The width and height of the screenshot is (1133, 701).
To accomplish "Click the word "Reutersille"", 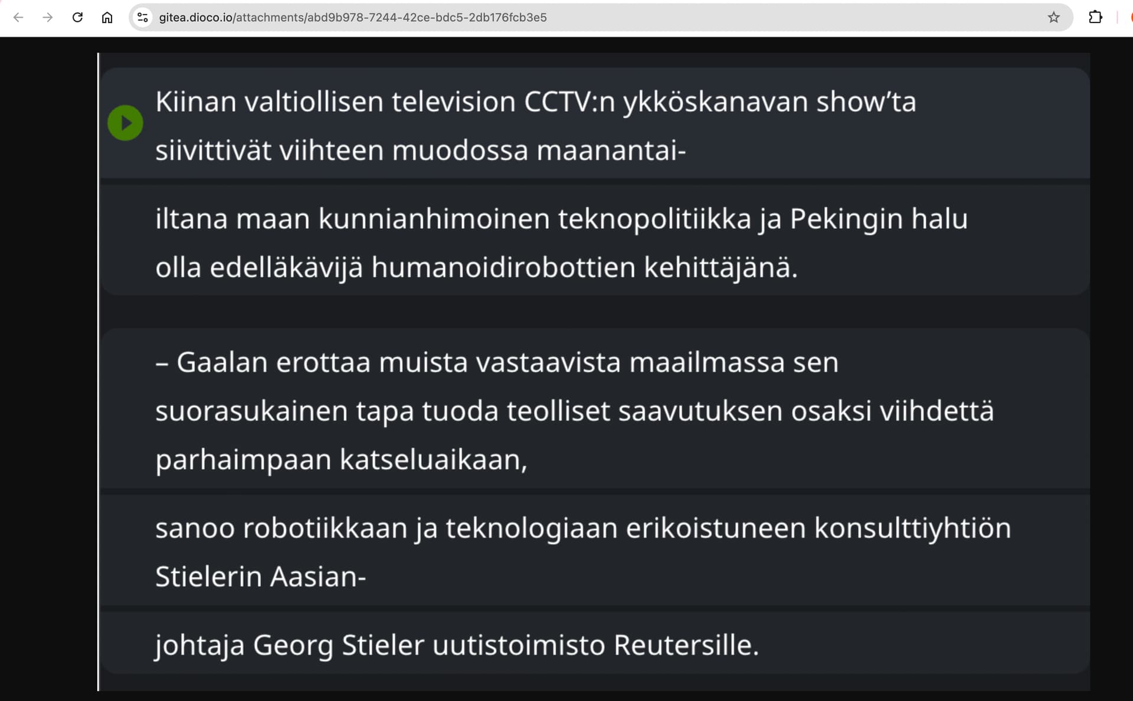I will pos(686,645).
